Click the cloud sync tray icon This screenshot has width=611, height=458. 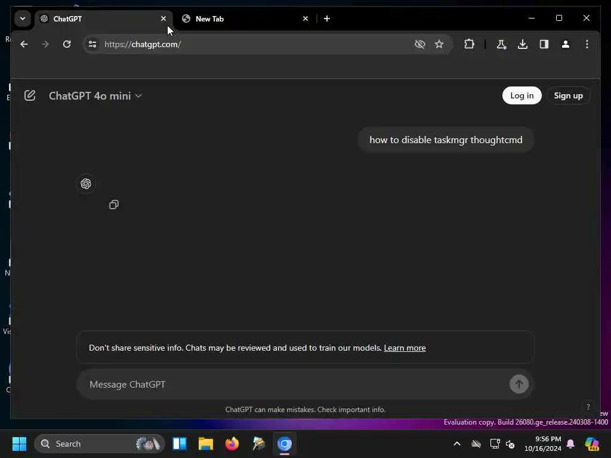(x=476, y=444)
